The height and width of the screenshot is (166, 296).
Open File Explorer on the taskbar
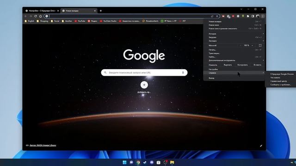172,162
